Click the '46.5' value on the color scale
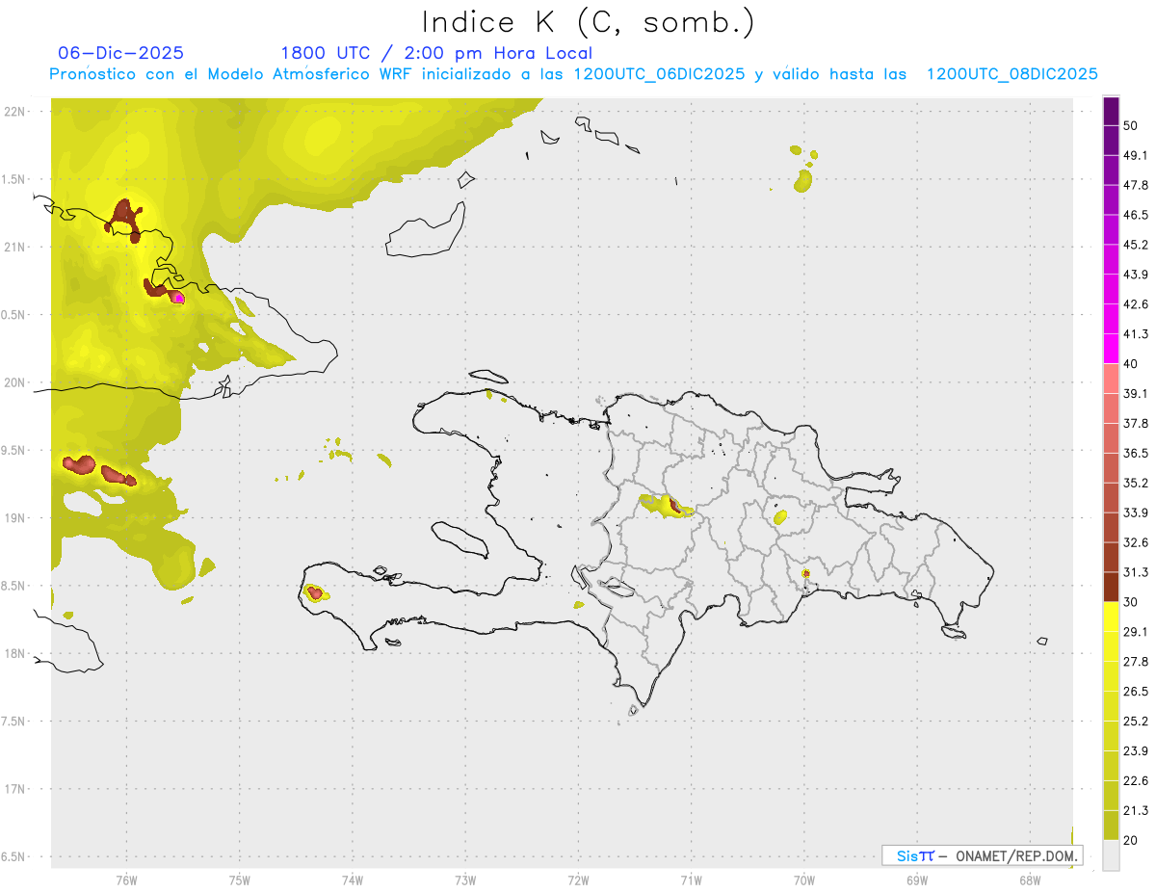1156x893 pixels. pos(1136,215)
